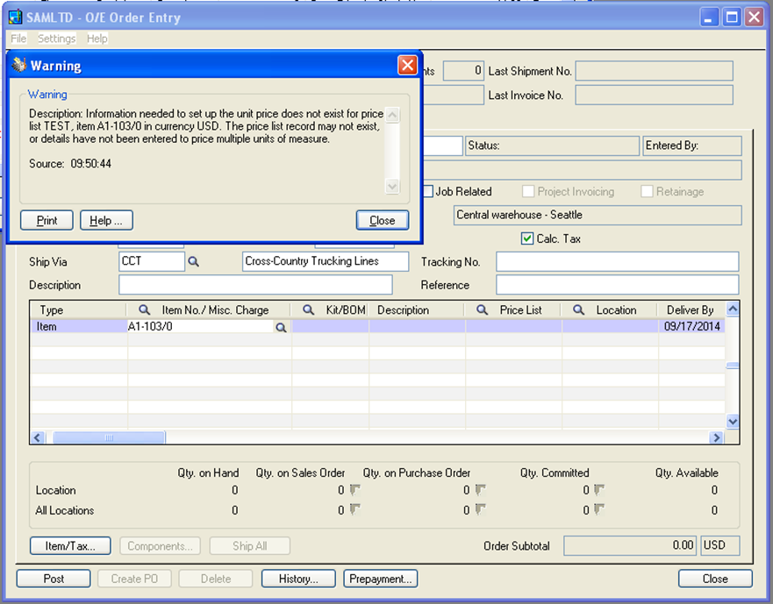Click the O/E Order Entry window icon
773x604 pixels.
point(15,17)
